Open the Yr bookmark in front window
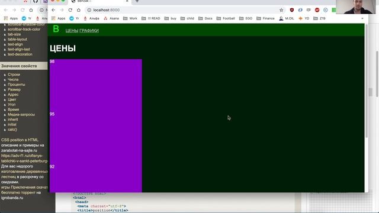 [x=75, y=18]
